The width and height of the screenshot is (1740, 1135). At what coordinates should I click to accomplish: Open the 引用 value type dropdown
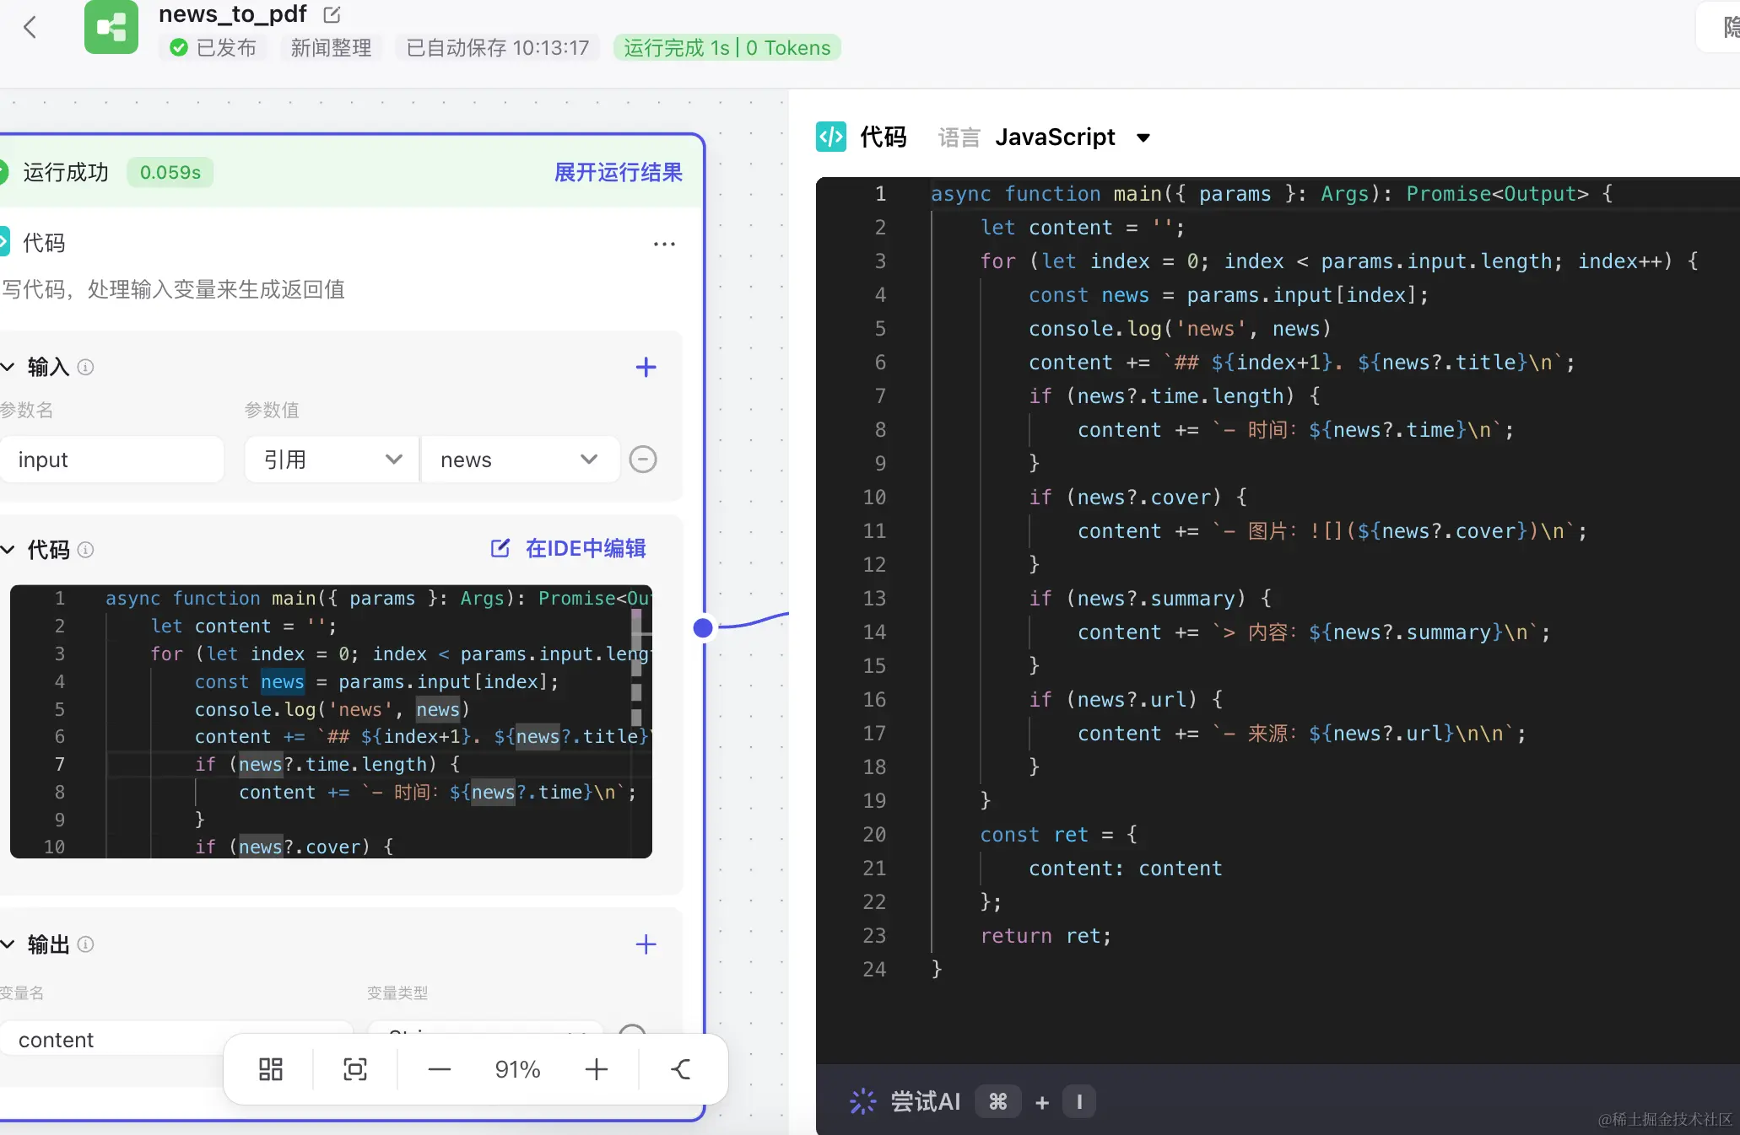pyautogui.click(x=332, y=460)
